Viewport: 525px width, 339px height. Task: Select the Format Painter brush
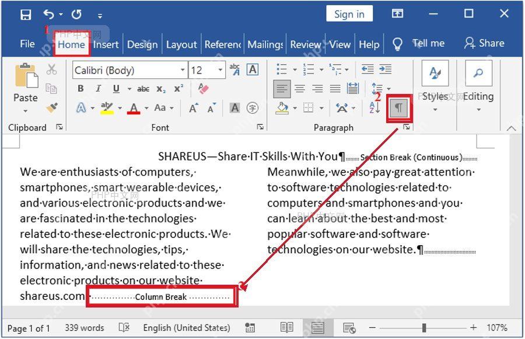51,107
